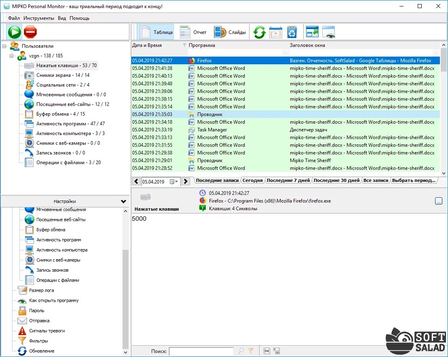Switch to Последние 7 дней tab

click(x=288, y=180)
